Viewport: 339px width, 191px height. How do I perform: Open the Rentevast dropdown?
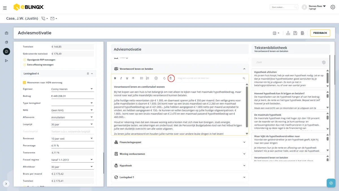point(72,138)
